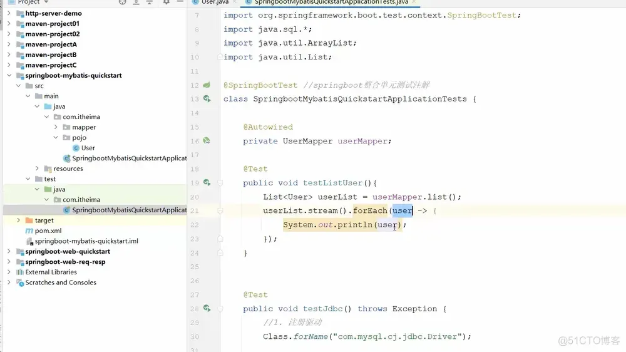Viewport: 626px width, 352px height.
Task: Select maven-projectC in the project tree
Action: coord(51,65)
